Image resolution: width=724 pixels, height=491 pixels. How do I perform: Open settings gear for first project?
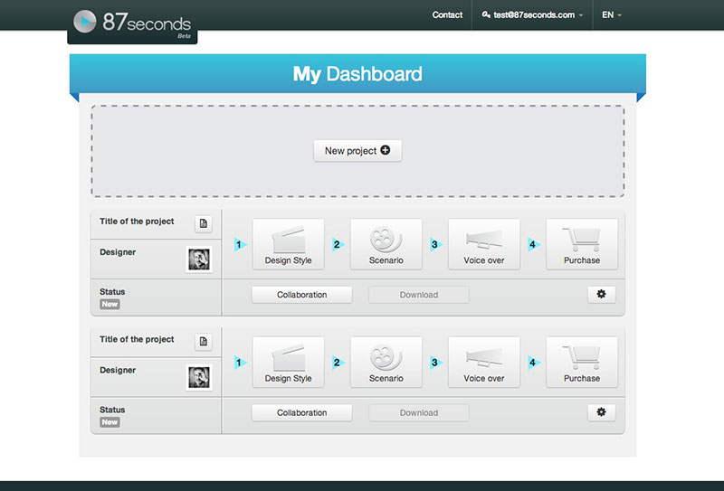tap(601, 295)
